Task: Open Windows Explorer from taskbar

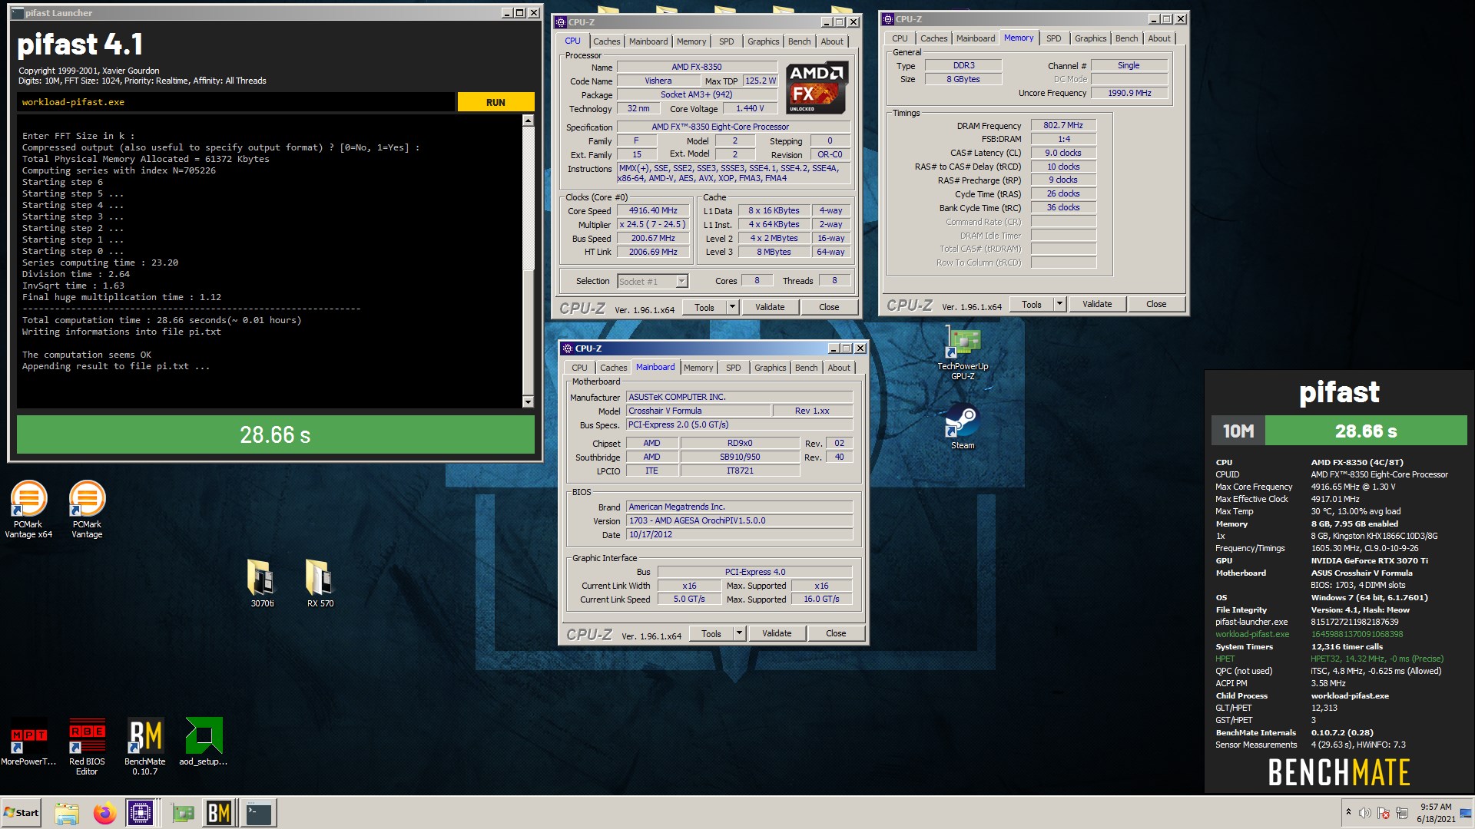Action: pos(67,814)
